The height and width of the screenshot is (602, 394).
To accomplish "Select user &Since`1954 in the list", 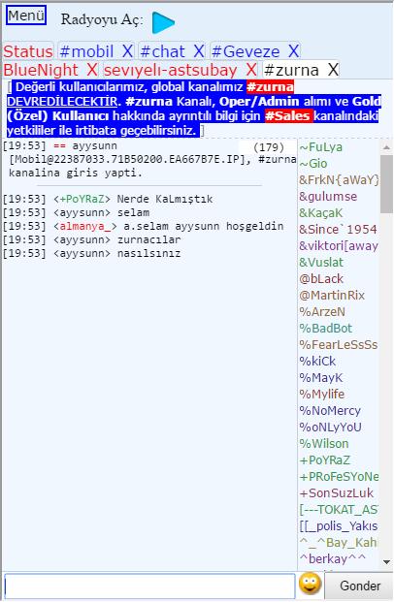I will [x=338, y=230].
